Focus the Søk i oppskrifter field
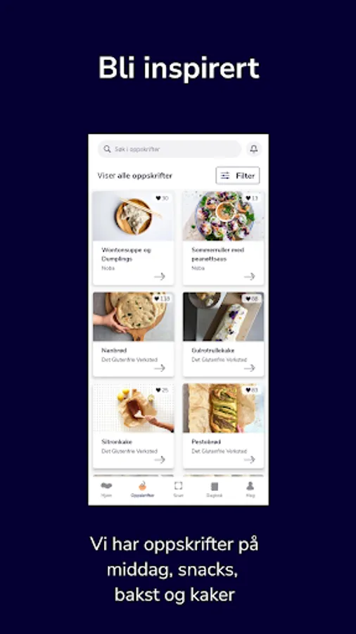The width and height of the screenshot is (356, 634). (170, 149)
